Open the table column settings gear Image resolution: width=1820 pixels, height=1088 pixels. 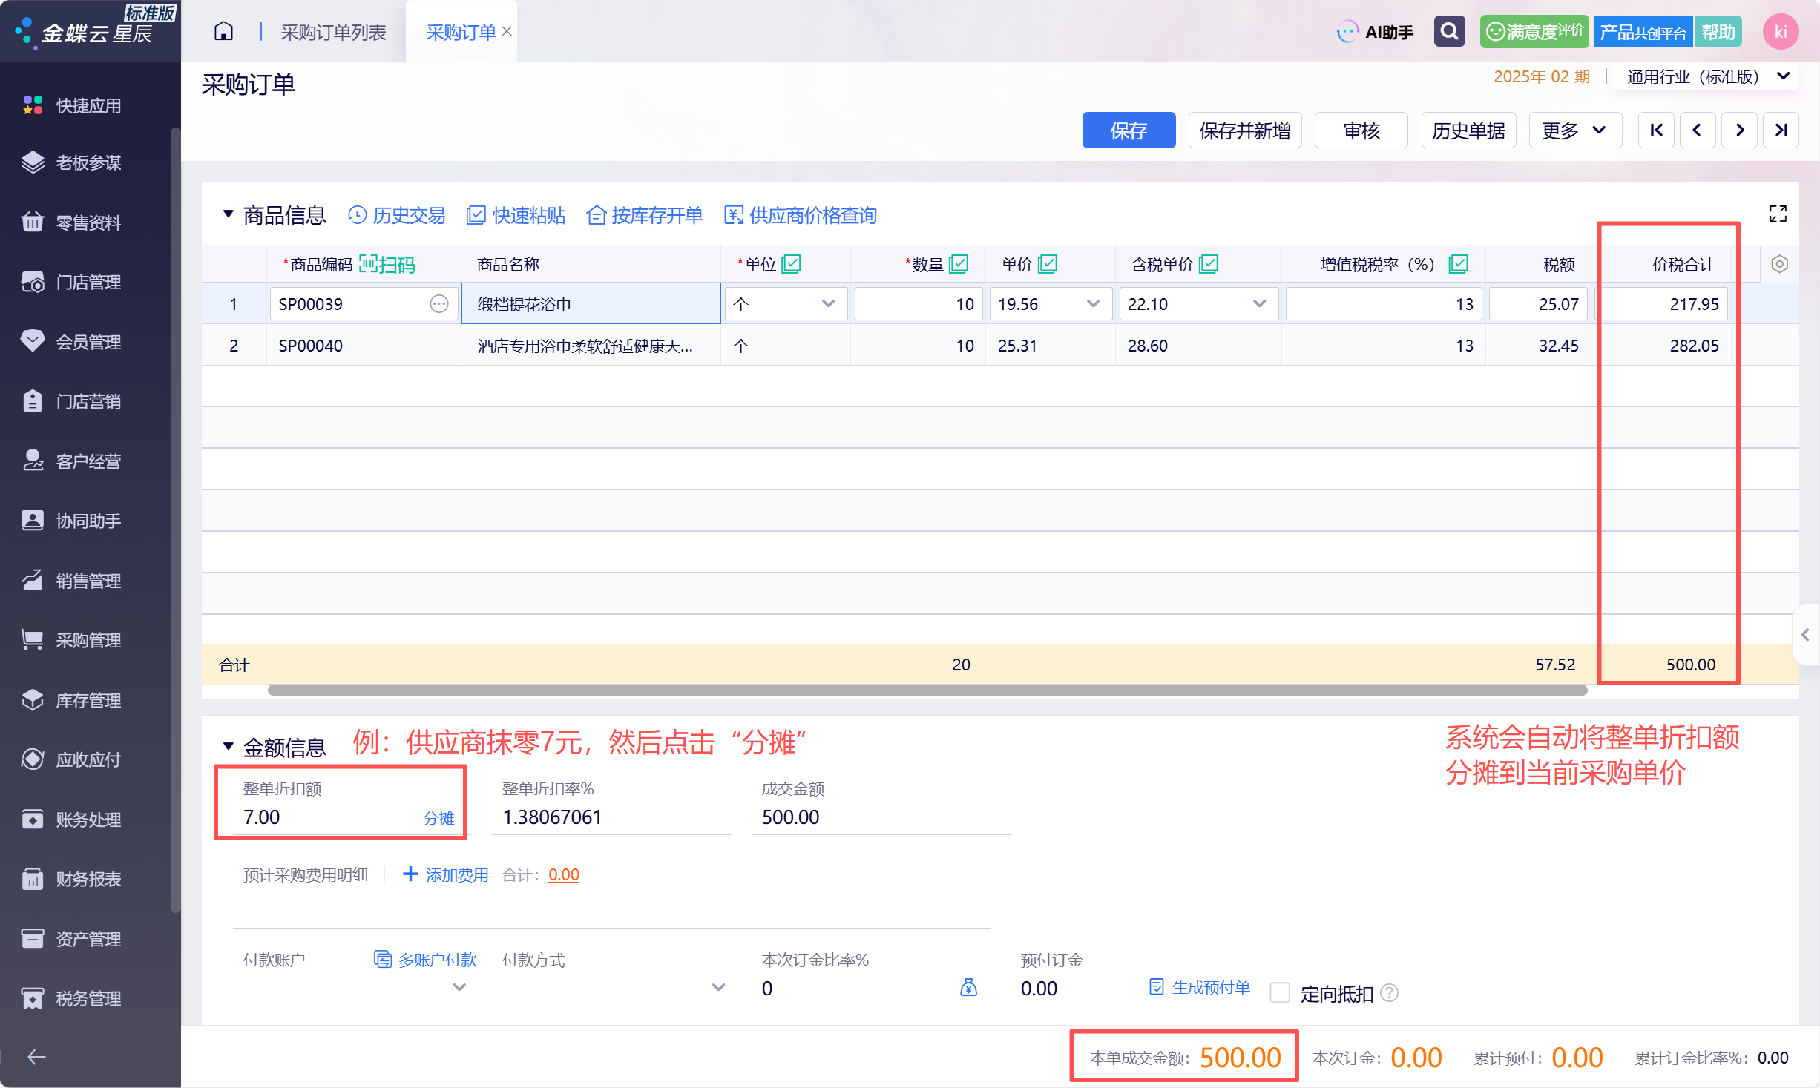[x=1778, y=264]
